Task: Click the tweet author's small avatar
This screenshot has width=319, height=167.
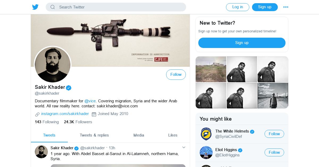Action: click(41, 152)
